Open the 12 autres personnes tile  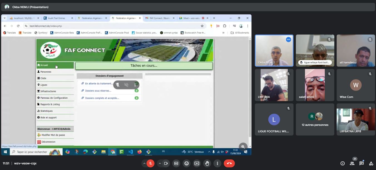pos(315,119)
